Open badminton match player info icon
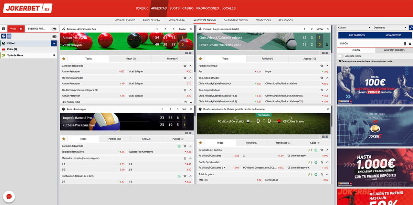 click(327, 45)
